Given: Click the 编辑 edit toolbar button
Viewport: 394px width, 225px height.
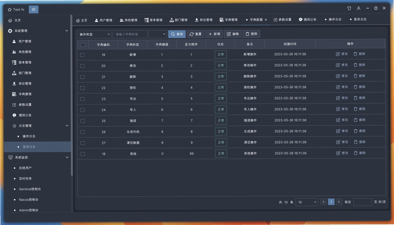Looking at the screenshot, I should click(x=232, y=34).
